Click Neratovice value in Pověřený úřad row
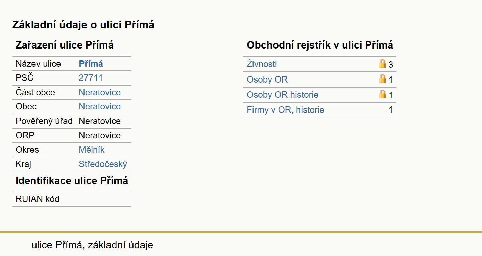The image size is (482, 256). click(x=100, y=121)
